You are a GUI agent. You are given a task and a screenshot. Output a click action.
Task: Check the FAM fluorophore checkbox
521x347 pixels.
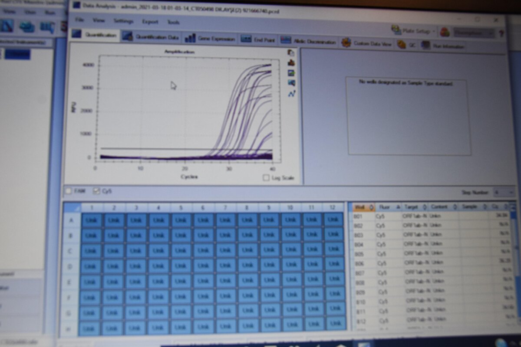pyautogui.click(x=69, y=190)
